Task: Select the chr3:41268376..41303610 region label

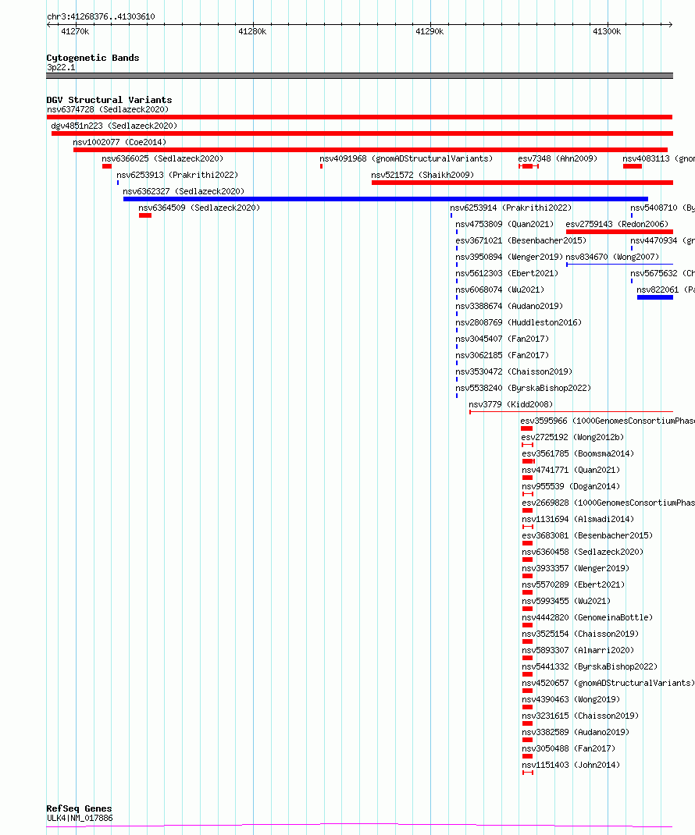Action: pyautogui.click(x=102, y=16)
